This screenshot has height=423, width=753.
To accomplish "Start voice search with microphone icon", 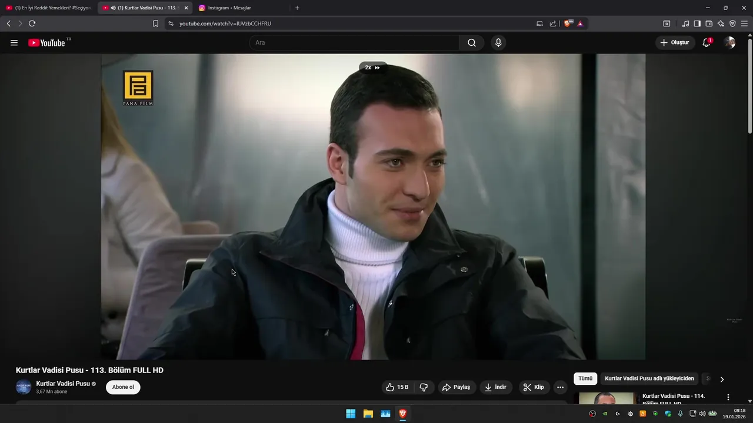I will tap(498, 43).
